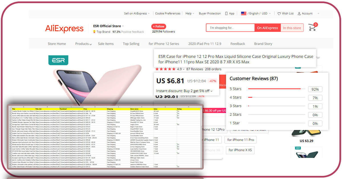Go to the Feedback tab
This screenshot has height=179, width=342.
238,44
